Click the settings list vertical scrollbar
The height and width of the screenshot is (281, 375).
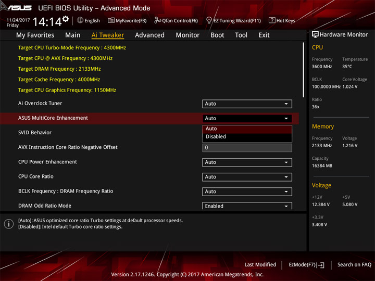coord(303,70)
